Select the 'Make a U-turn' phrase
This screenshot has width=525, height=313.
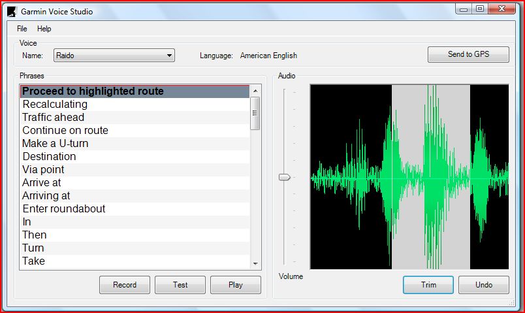[135, 143]
